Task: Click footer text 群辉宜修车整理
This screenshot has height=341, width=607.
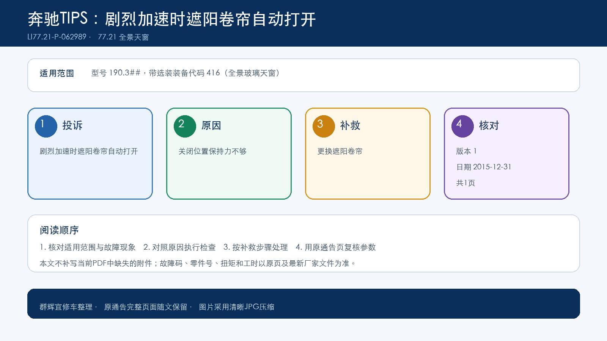Action: pyautogui.click(x=66, y=307)
